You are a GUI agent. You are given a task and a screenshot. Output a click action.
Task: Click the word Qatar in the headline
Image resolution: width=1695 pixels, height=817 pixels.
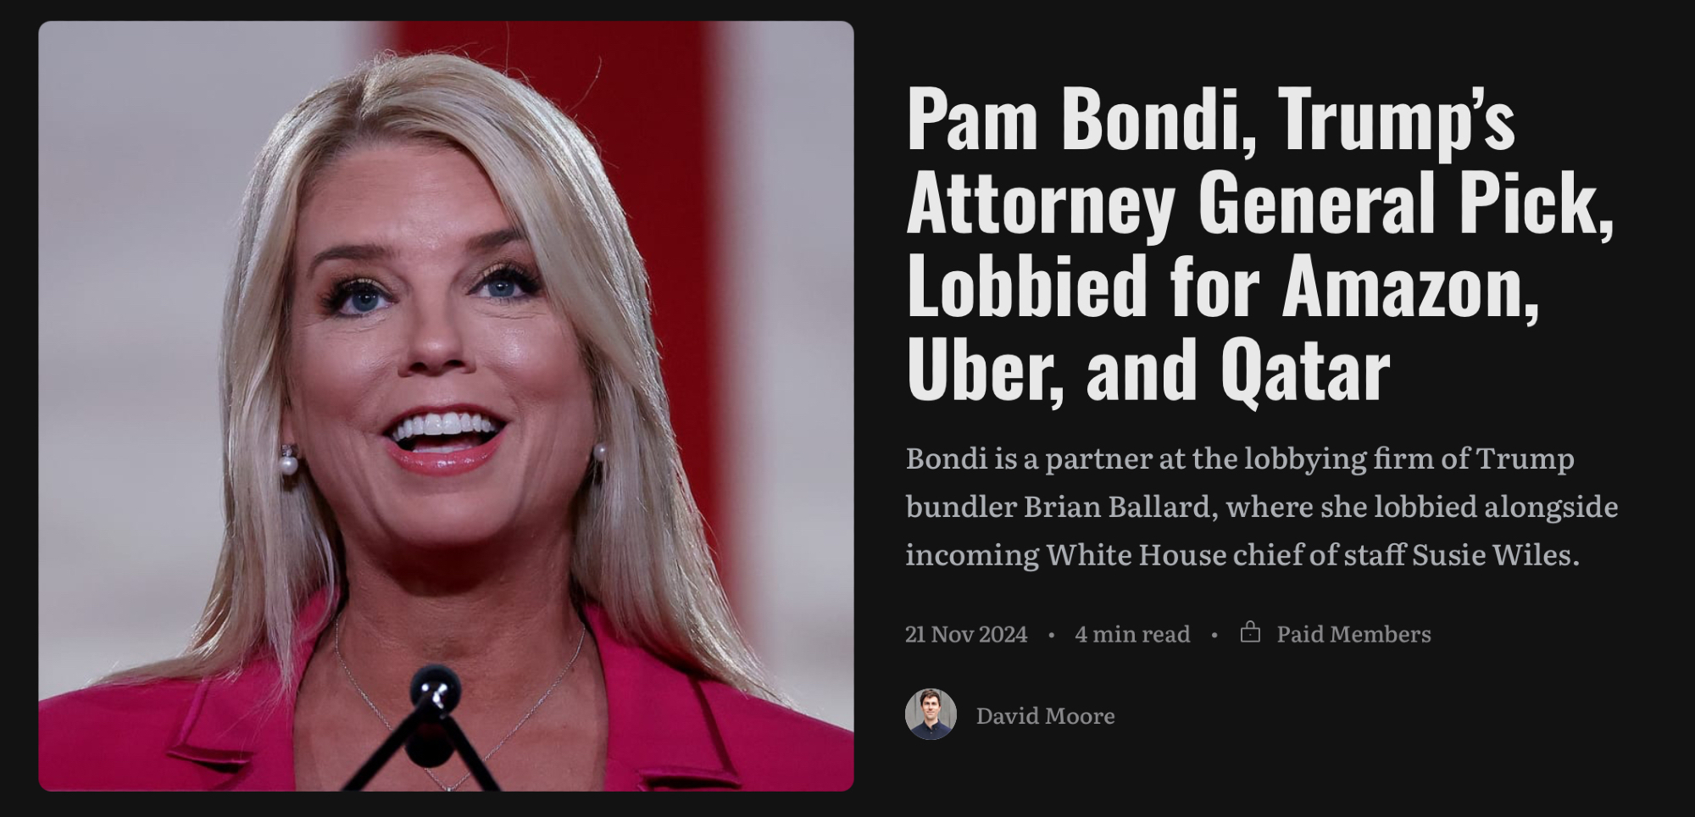point(1305,370)
